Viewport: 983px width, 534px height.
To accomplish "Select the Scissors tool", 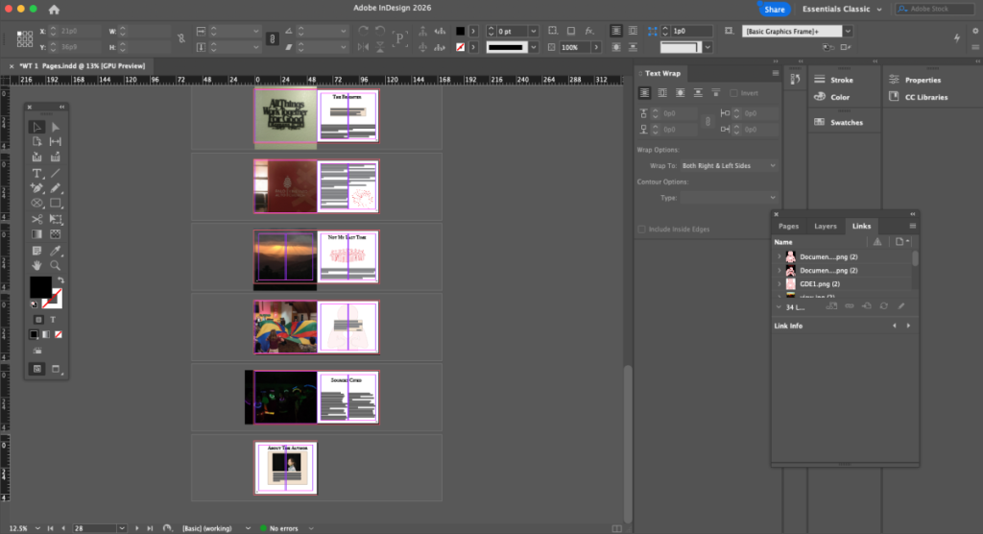I will [37, 219].
